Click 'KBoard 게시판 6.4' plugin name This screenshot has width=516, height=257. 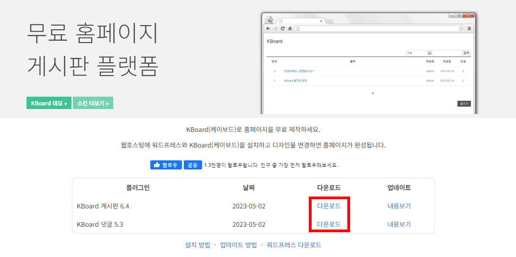pyautogui.click(x=103, y=206)
